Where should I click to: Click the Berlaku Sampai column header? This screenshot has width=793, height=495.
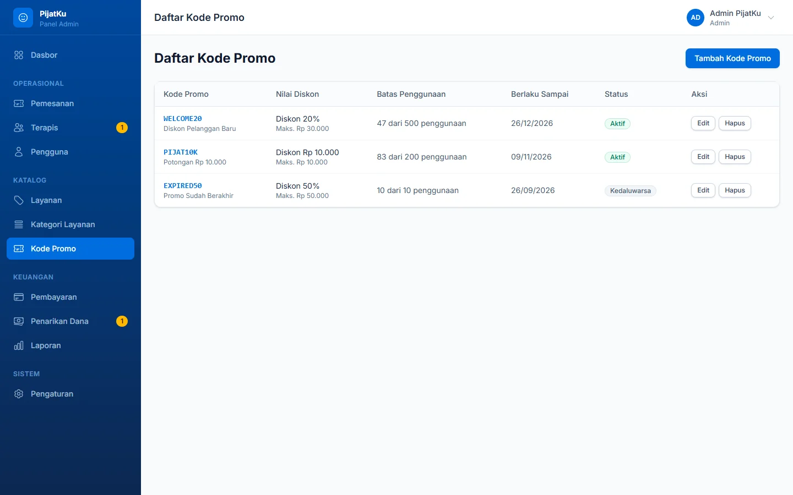click(540, 94)
